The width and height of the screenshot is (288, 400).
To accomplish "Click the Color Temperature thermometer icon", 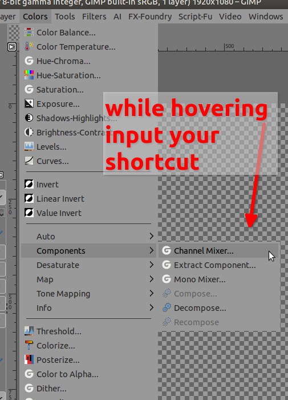I will [29, 47].
